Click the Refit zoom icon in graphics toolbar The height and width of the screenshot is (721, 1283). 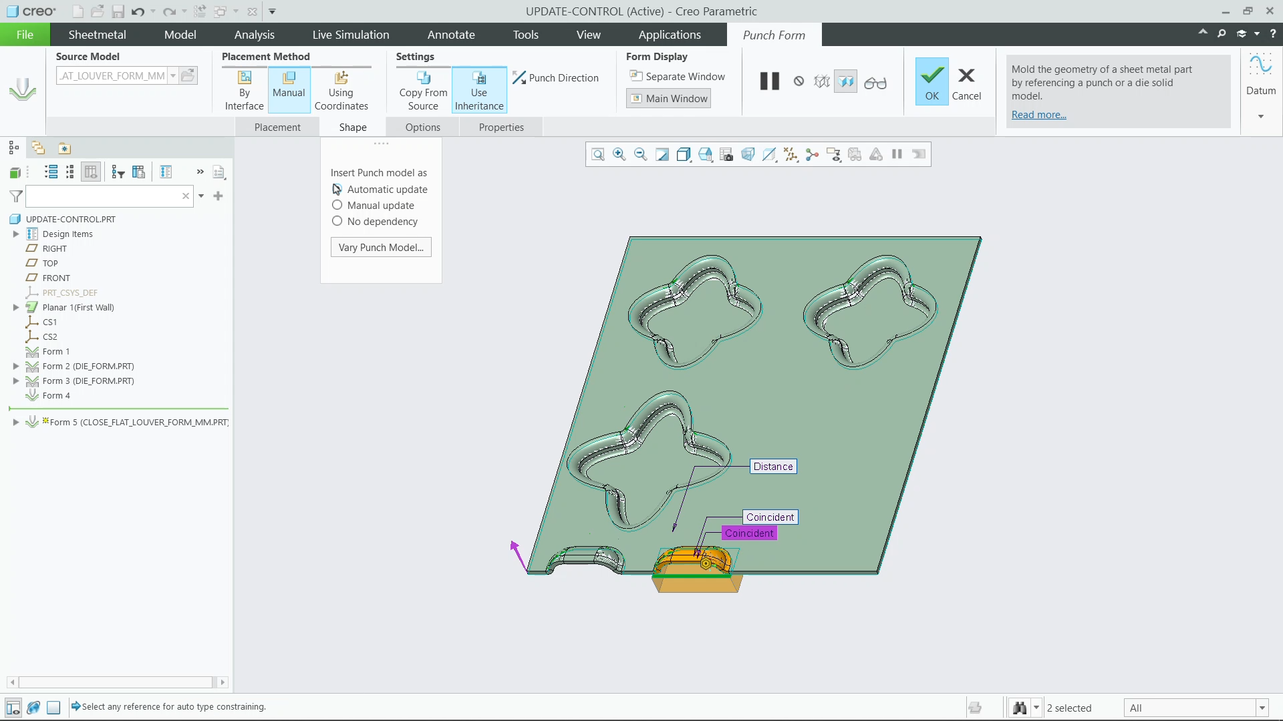tap(598, 155)
